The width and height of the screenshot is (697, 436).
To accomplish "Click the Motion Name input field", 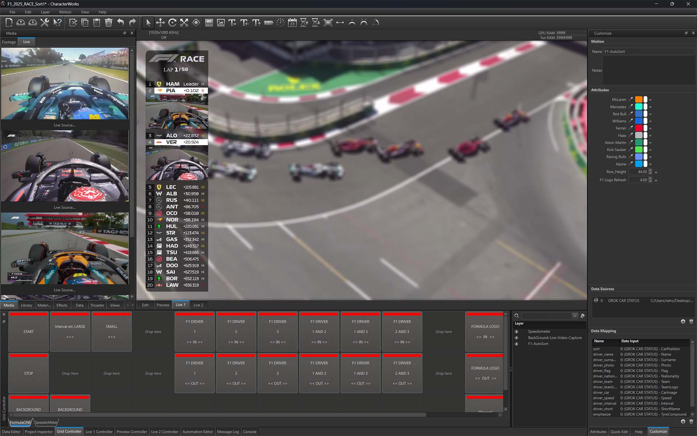I will 648,52.
